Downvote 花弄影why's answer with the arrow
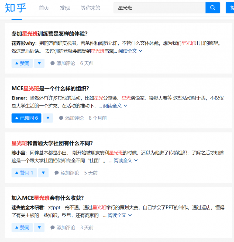Image resolution: width=234 pixels, height=242 pixels. coord(39,63)
